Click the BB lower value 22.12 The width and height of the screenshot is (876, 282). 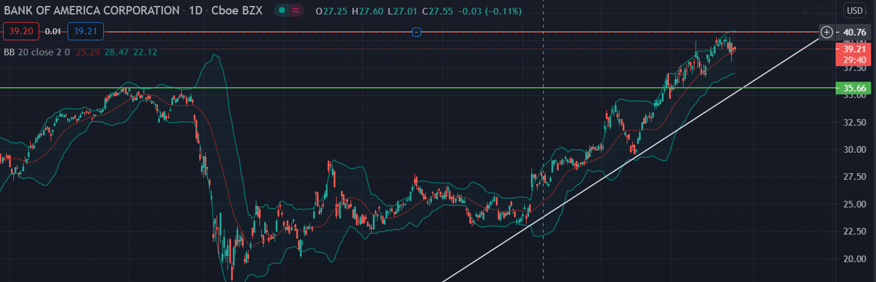tap(145, 52)
